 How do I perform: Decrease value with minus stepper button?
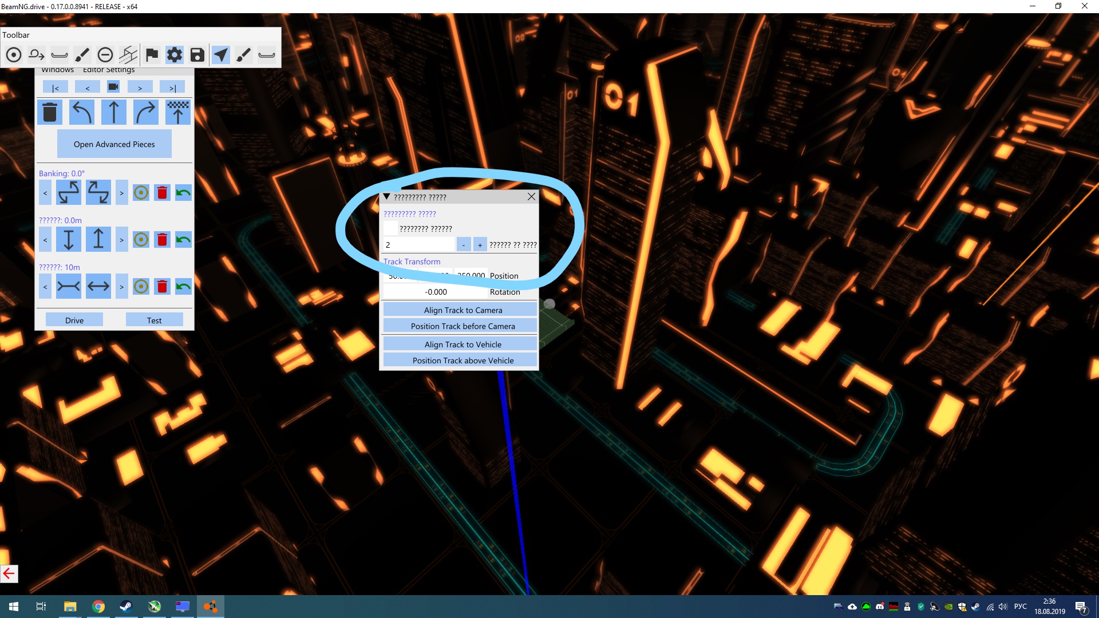464,245
